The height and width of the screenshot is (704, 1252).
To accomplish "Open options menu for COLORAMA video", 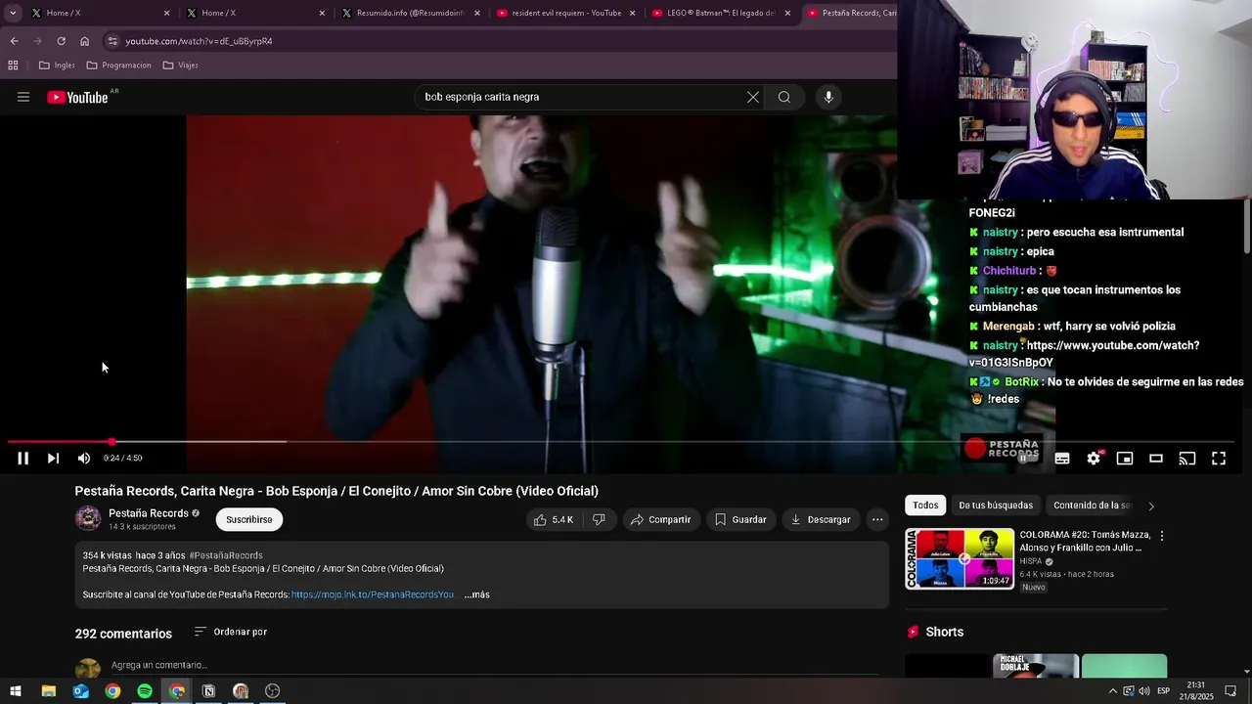I will point(1162,536).
